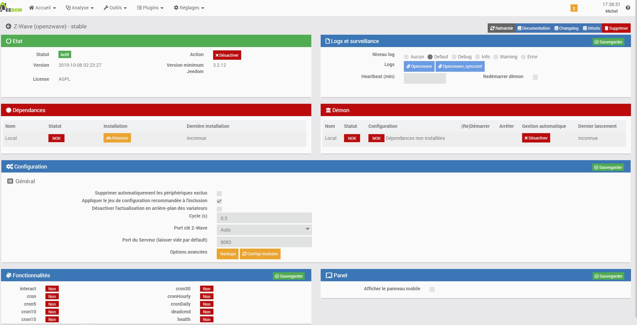Click the user name Michel

click(x=611, y=11)
